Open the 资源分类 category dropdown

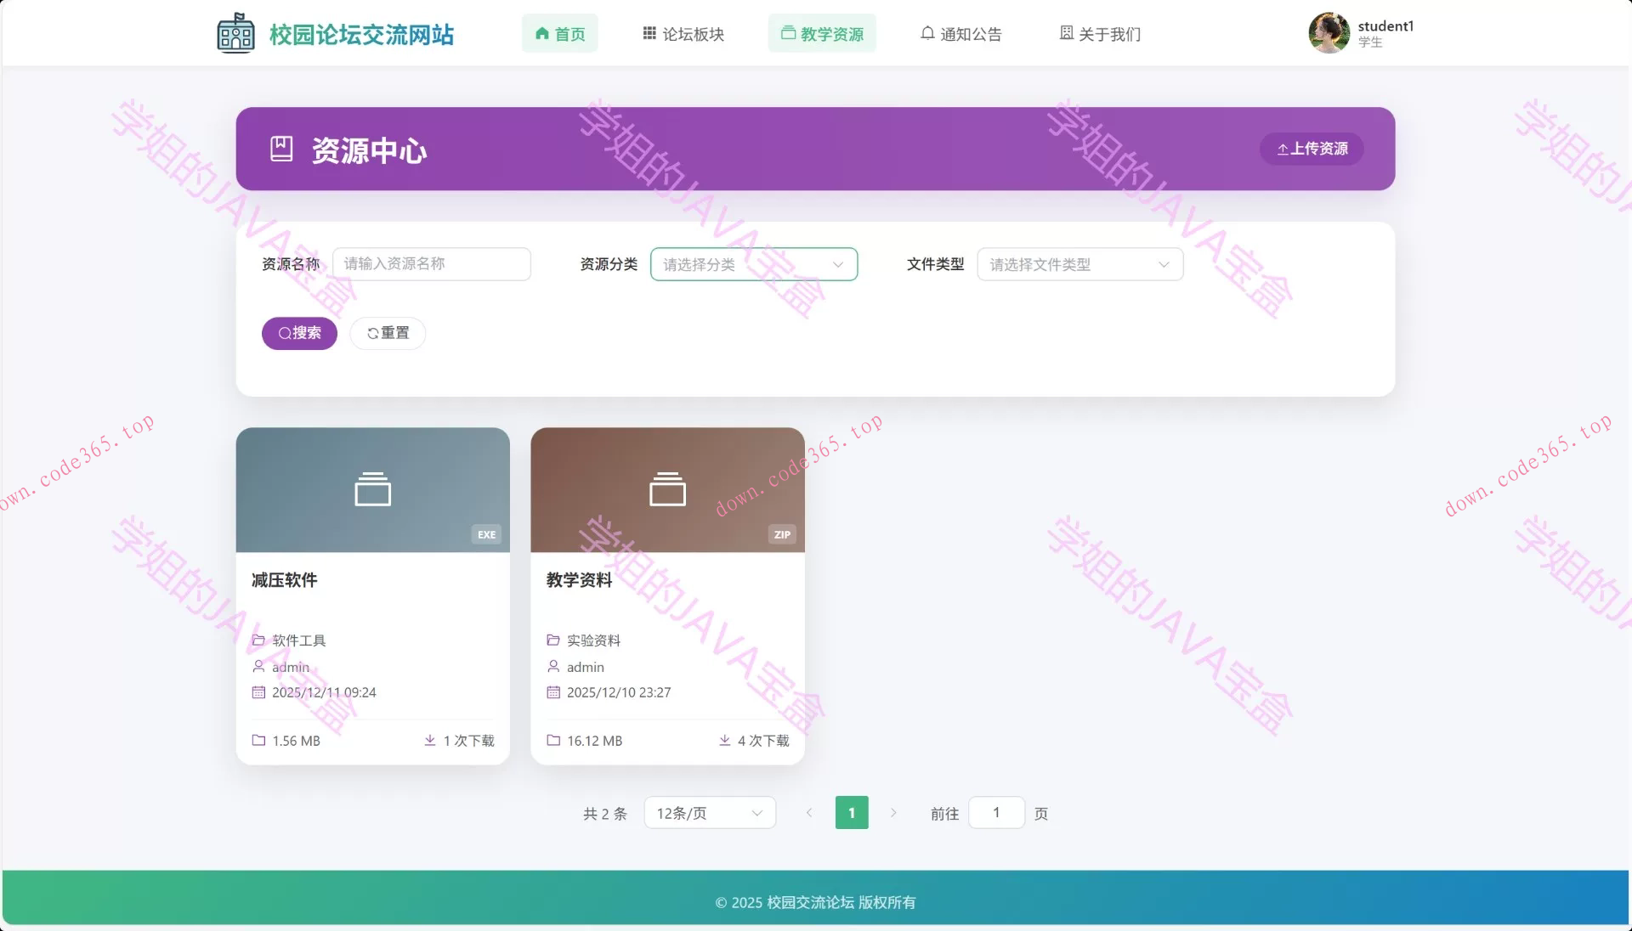pyautogui.click(x=753, y=264)
